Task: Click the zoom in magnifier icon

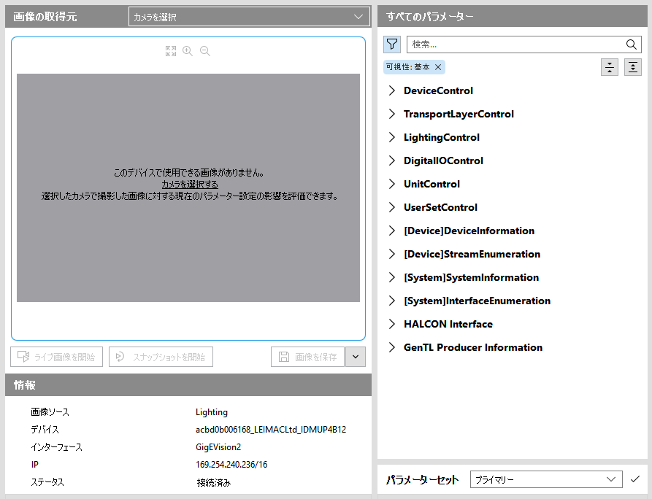Action: click(x=188, y=51)
